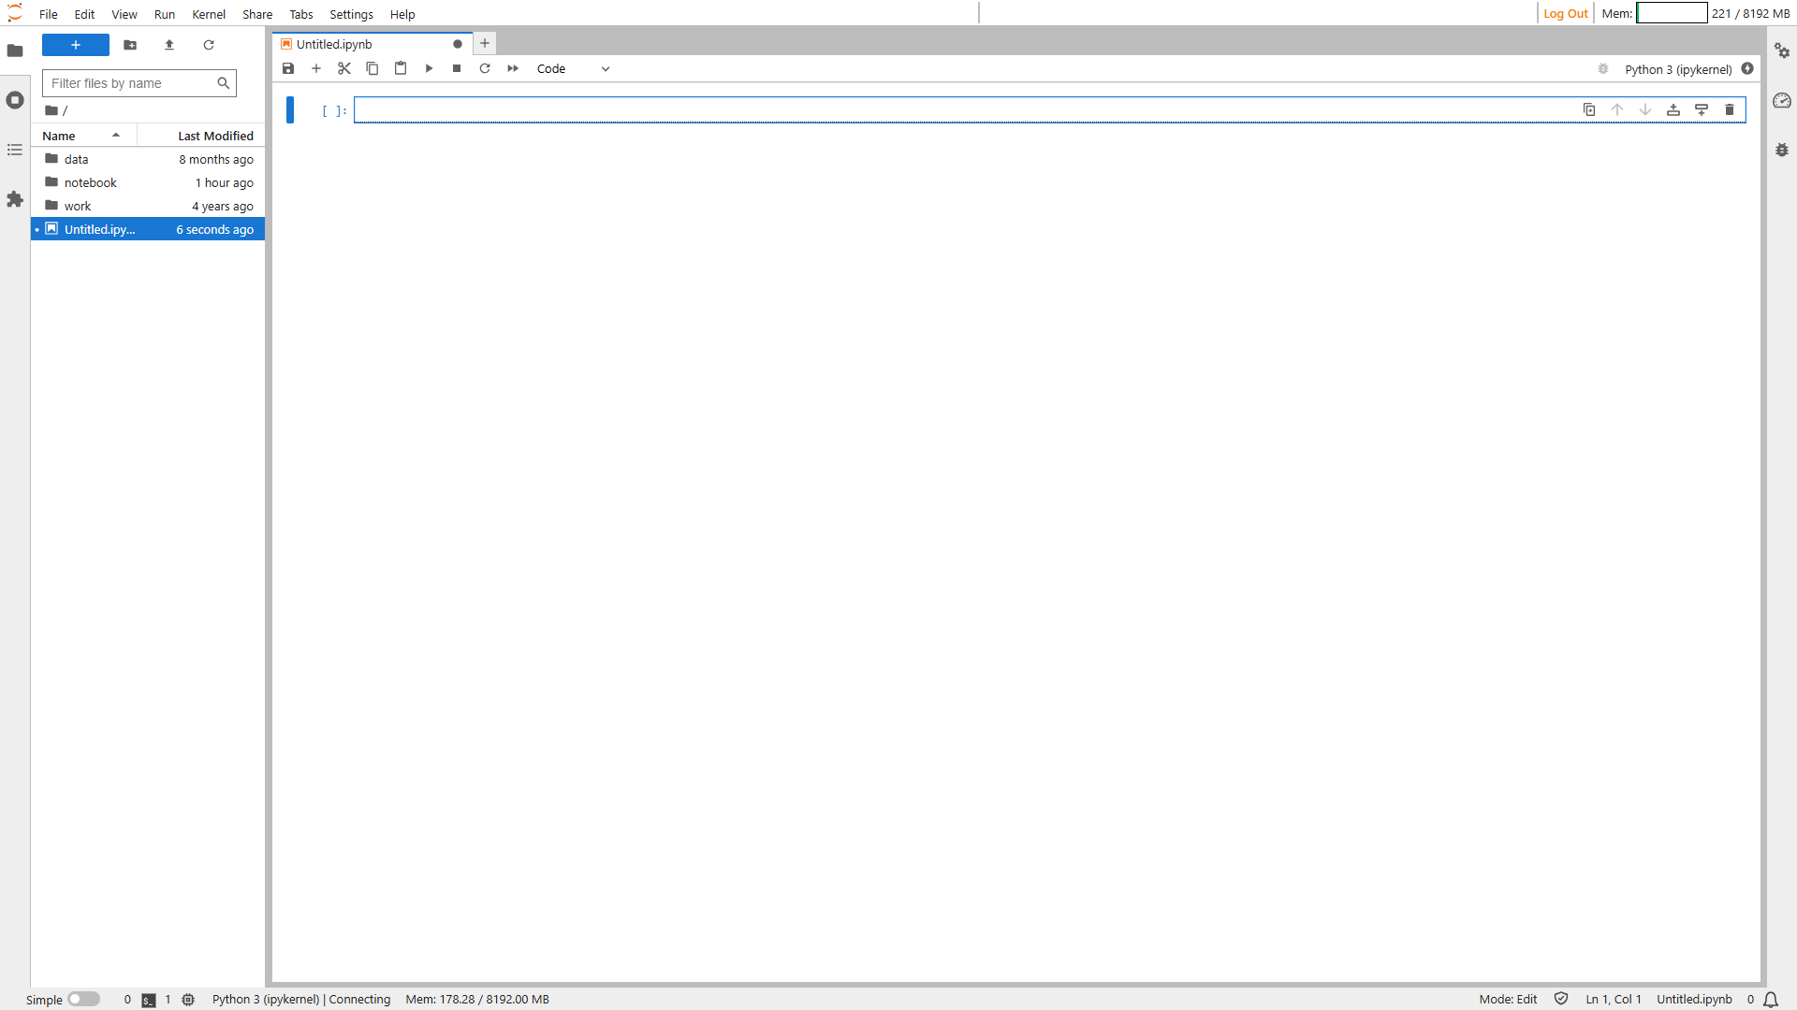Restart kernel and run all cells

click(513, 68)
